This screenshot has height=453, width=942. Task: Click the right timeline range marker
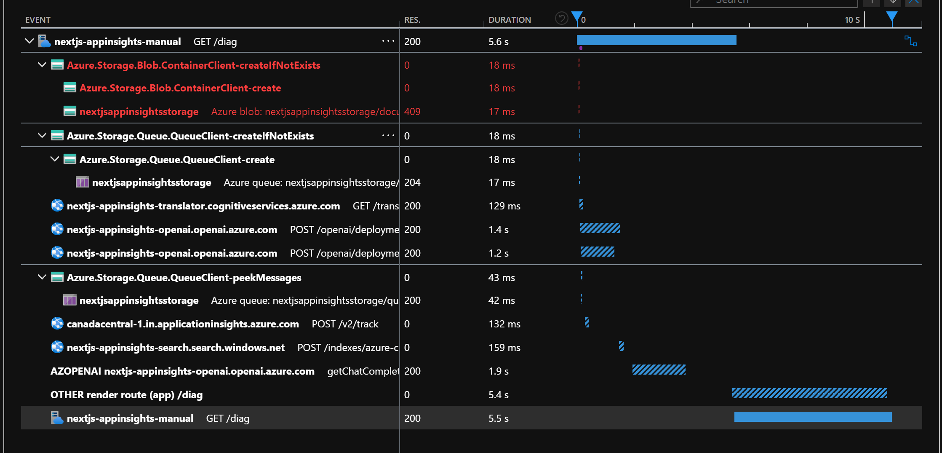[x=892, y=18]
